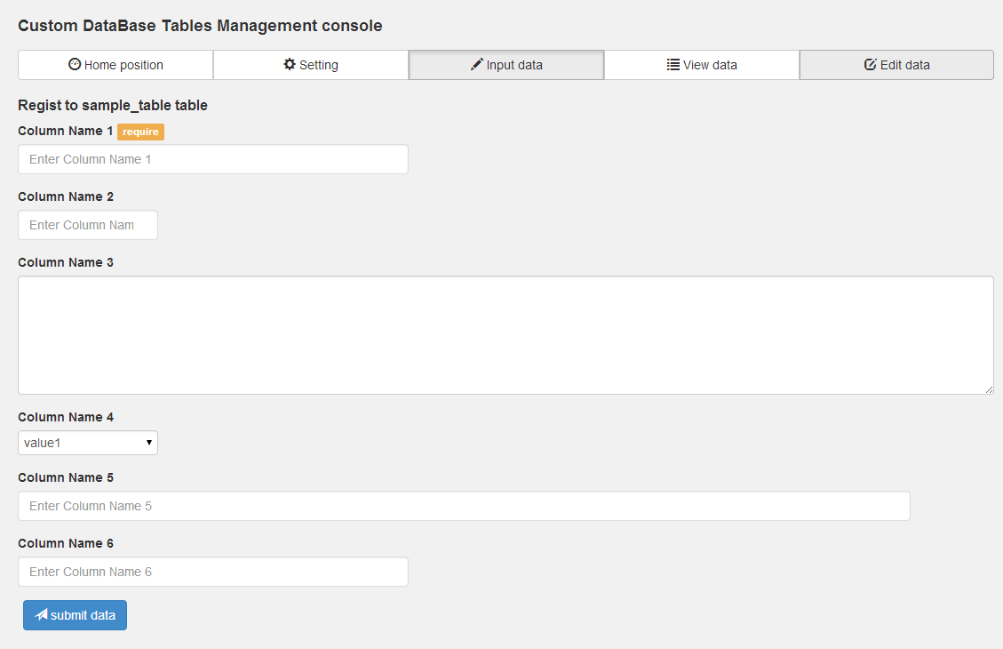Select the wide Column Name 5 input box

(x=464, y=506)
